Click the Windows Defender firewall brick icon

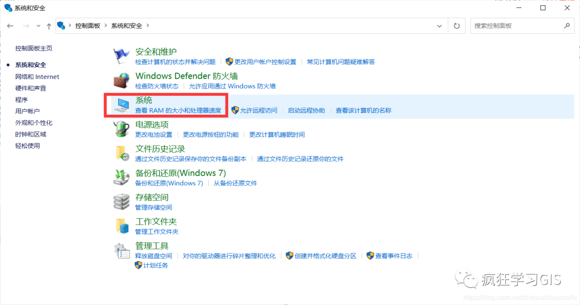121,80
